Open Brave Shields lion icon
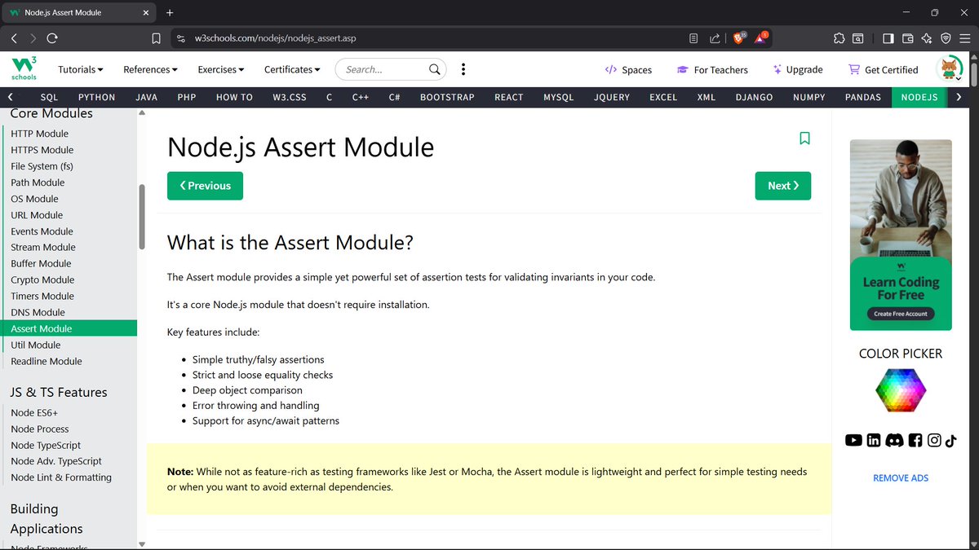979x550 pixels. coord(739,37)
